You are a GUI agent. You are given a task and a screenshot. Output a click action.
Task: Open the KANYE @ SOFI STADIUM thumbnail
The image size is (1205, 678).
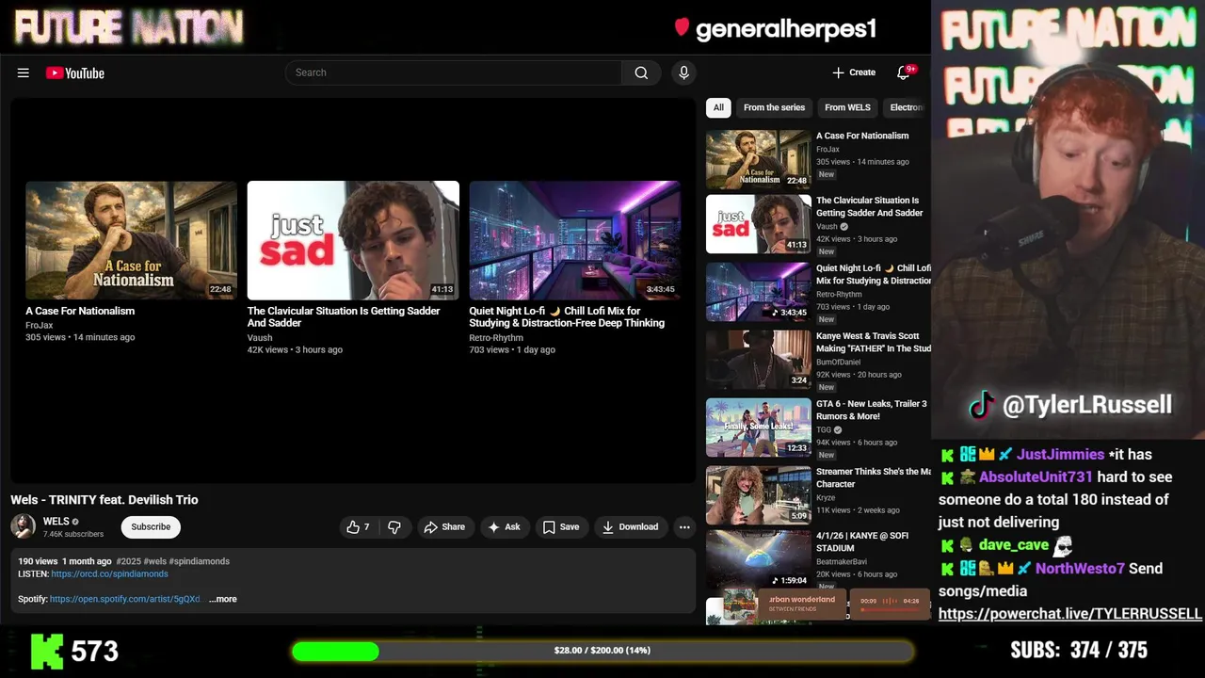pos(758,560)
